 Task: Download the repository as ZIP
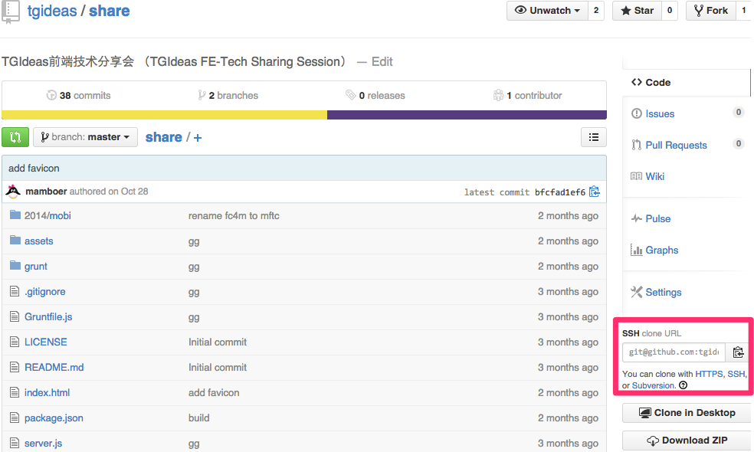coord(687,440)
